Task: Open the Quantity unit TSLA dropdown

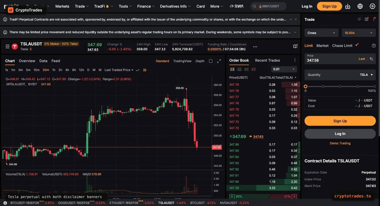Action: coord(366,75)
